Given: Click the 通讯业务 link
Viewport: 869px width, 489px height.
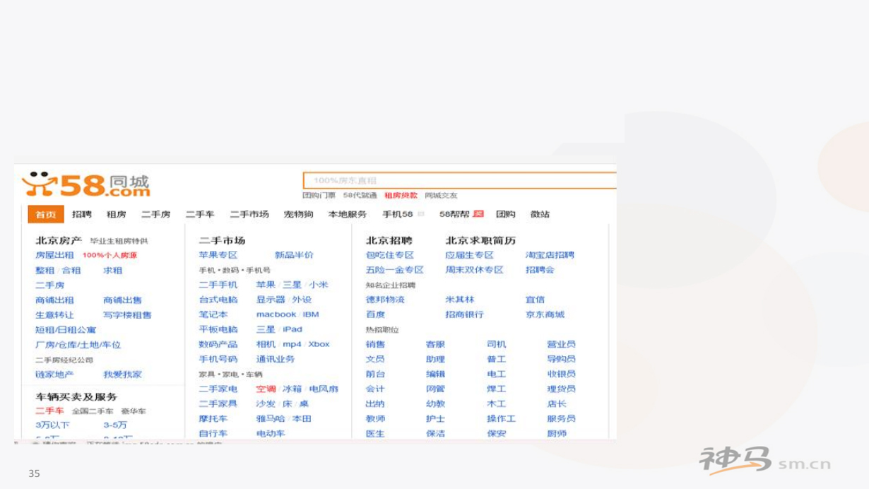Looking at the screenshot, I should (x=276, y=359).
